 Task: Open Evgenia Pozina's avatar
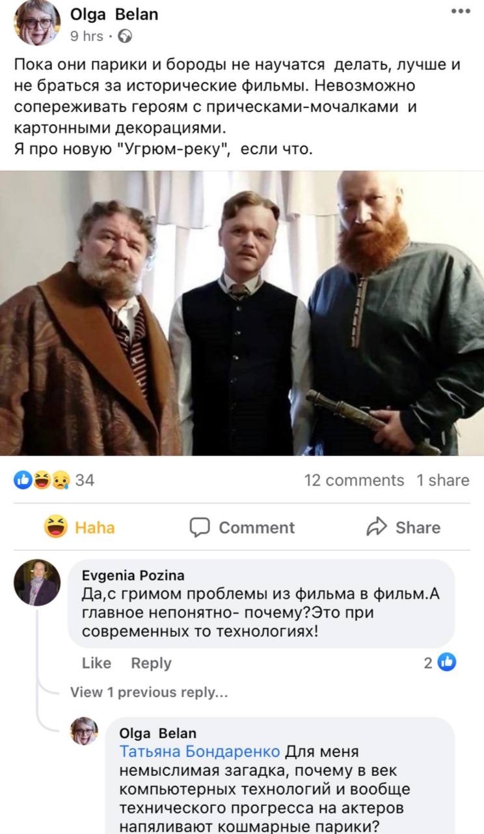coord(37,582)
